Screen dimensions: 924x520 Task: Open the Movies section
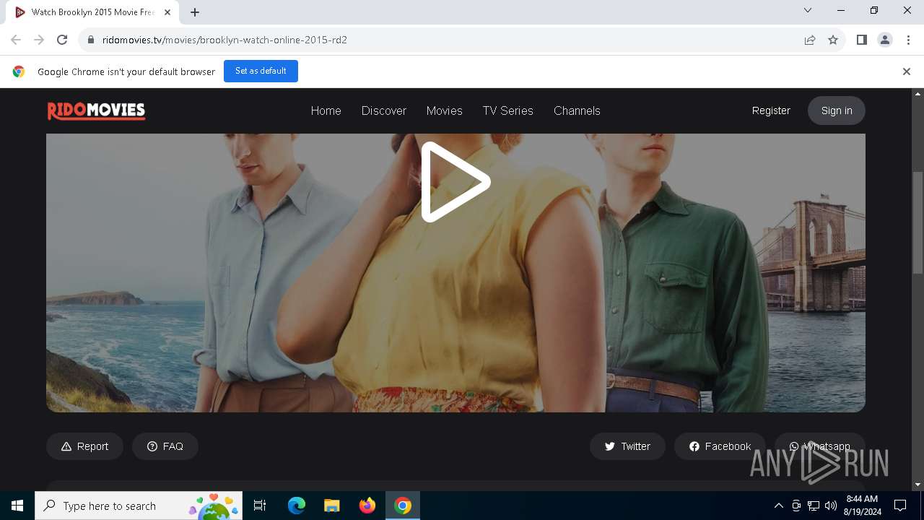click(444, 110)
